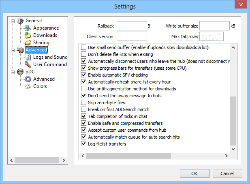250x184 pixels.
Task: Toggle Automatically refresh share list every hour
Action: point(84,82)
